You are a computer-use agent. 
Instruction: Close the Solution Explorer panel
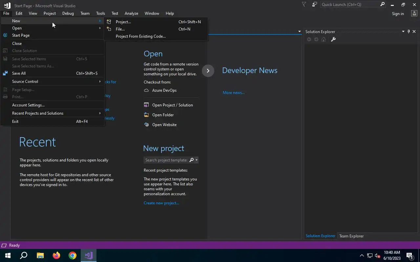414,31
